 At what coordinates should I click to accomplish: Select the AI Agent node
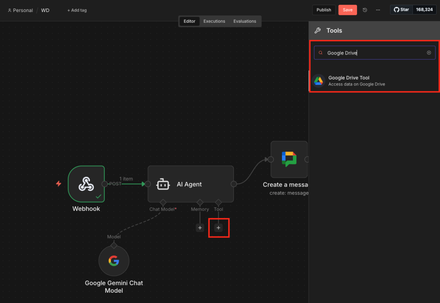pos(190,184)
